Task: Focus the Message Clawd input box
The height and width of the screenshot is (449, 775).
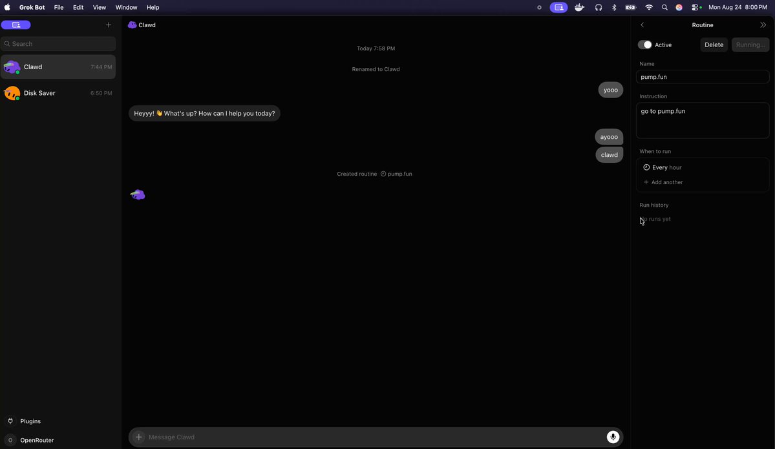Action: coord(376,437)
